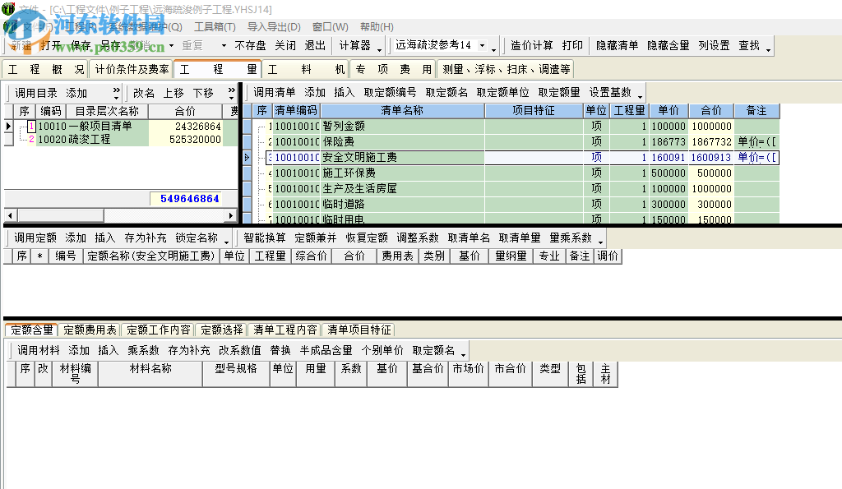Switch to the 计价条件及费率 tab
Viewport: 842px width, 489px height.
(x=132, y=69)
